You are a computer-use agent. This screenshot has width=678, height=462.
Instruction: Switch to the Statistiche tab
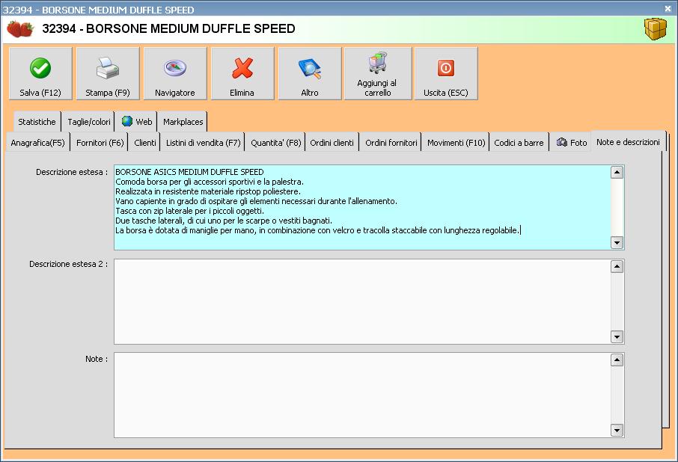[37, 122]
